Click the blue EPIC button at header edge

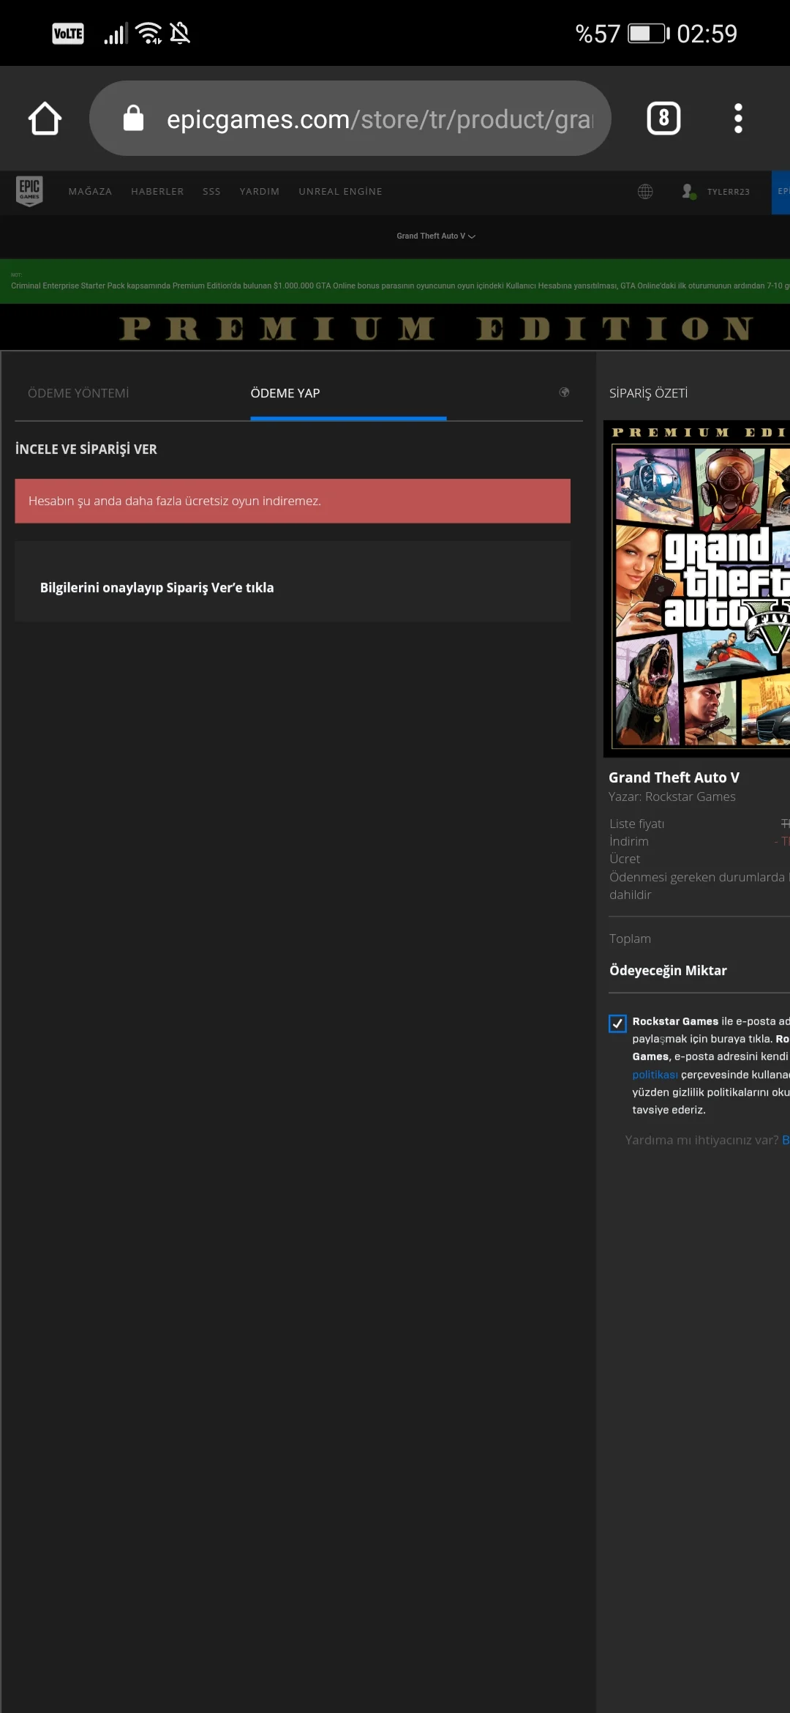point(780,193)
